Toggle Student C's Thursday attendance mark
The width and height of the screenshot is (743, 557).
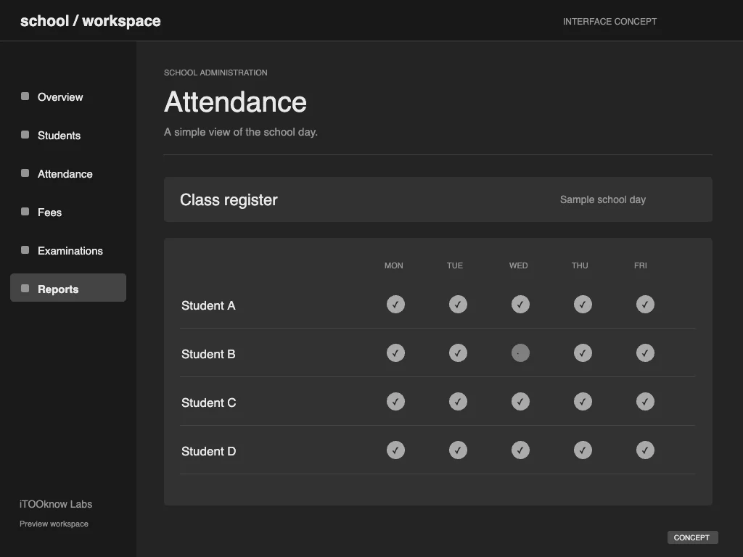[x=583, y=402]
